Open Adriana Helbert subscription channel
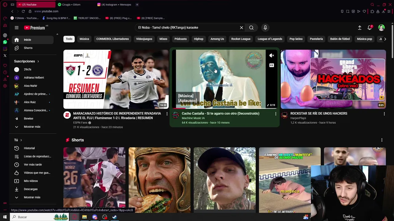The width and height of the screenshot is (394, 221). 33,78
